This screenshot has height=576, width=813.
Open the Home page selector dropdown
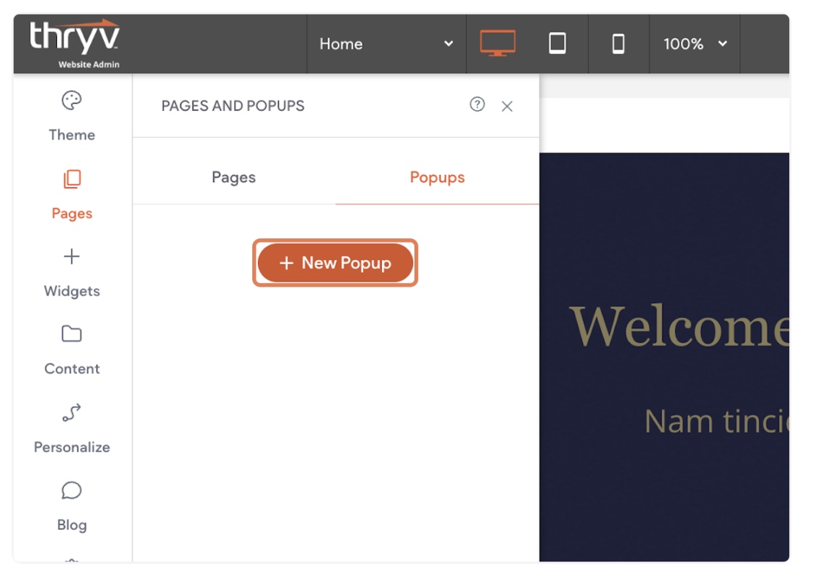pyautogui.click(x=386, y=43)
